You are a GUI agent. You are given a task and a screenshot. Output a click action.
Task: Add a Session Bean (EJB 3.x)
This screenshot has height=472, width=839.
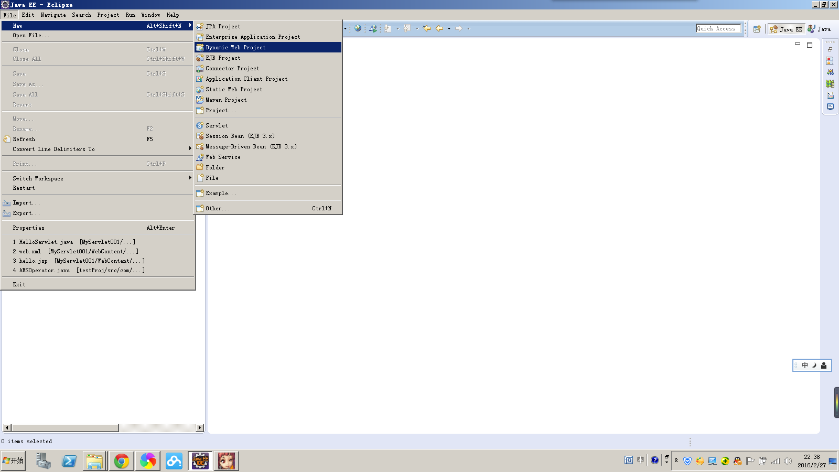[268, 136]
